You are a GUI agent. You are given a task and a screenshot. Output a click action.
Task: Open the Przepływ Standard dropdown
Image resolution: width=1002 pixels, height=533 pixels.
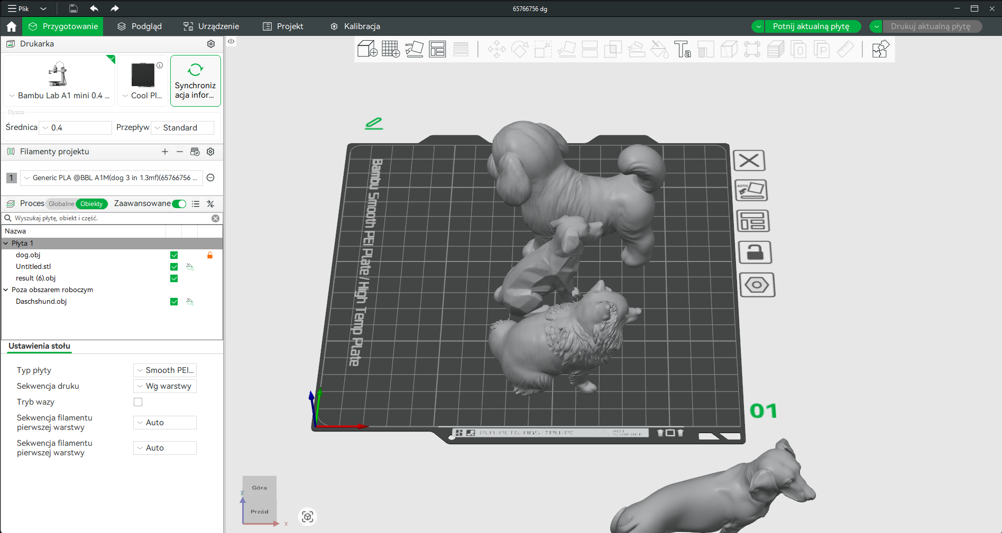click(182, 128)
